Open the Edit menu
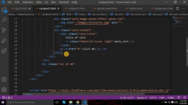 (17, 2)
